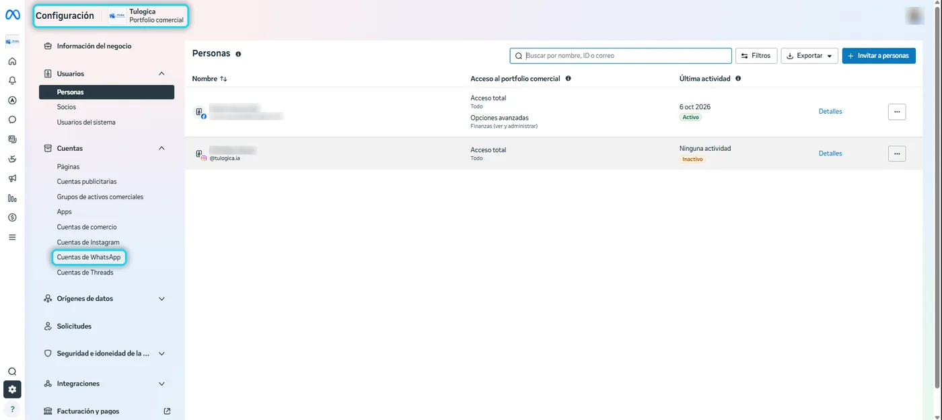The height and width of the screenshot is (420, 942).
Task: Open the inbox chat bubble icon
Action: tap(12, 120)
